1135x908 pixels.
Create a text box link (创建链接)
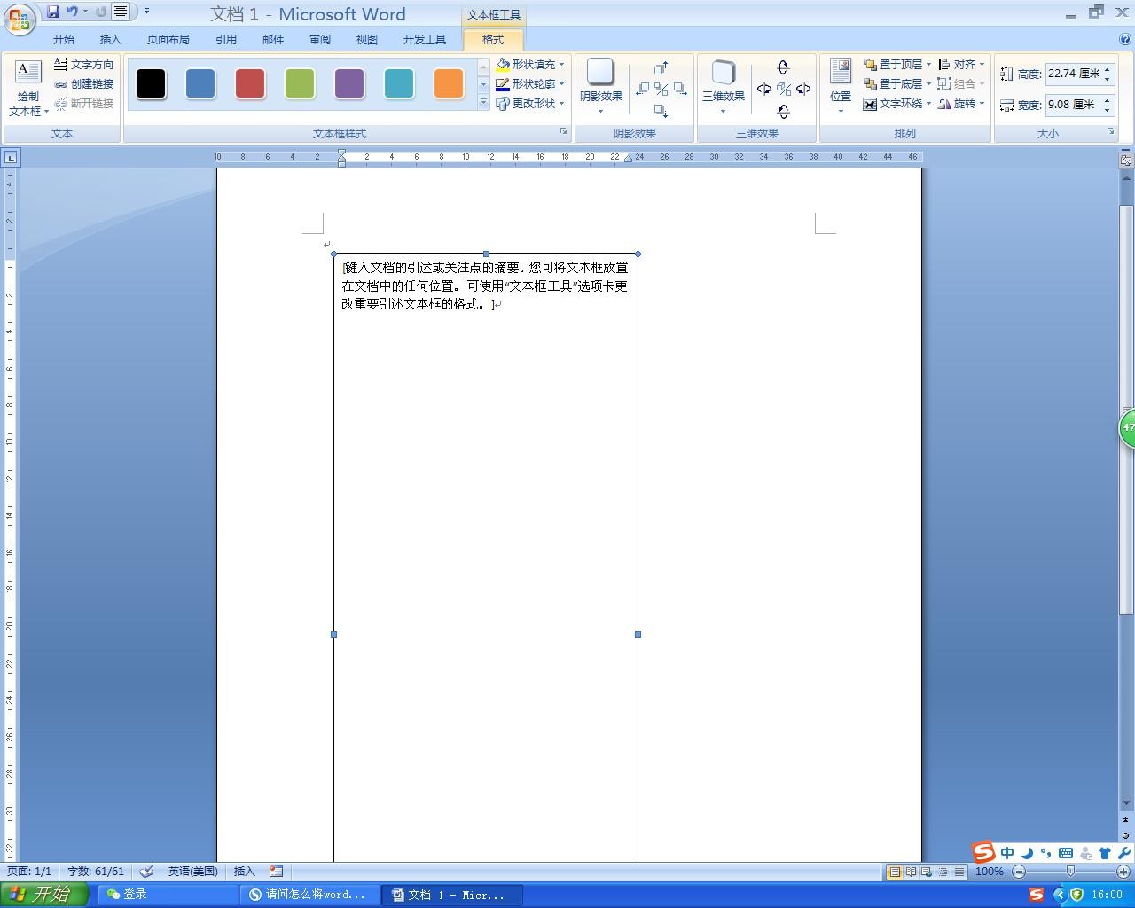click(84, 84)
